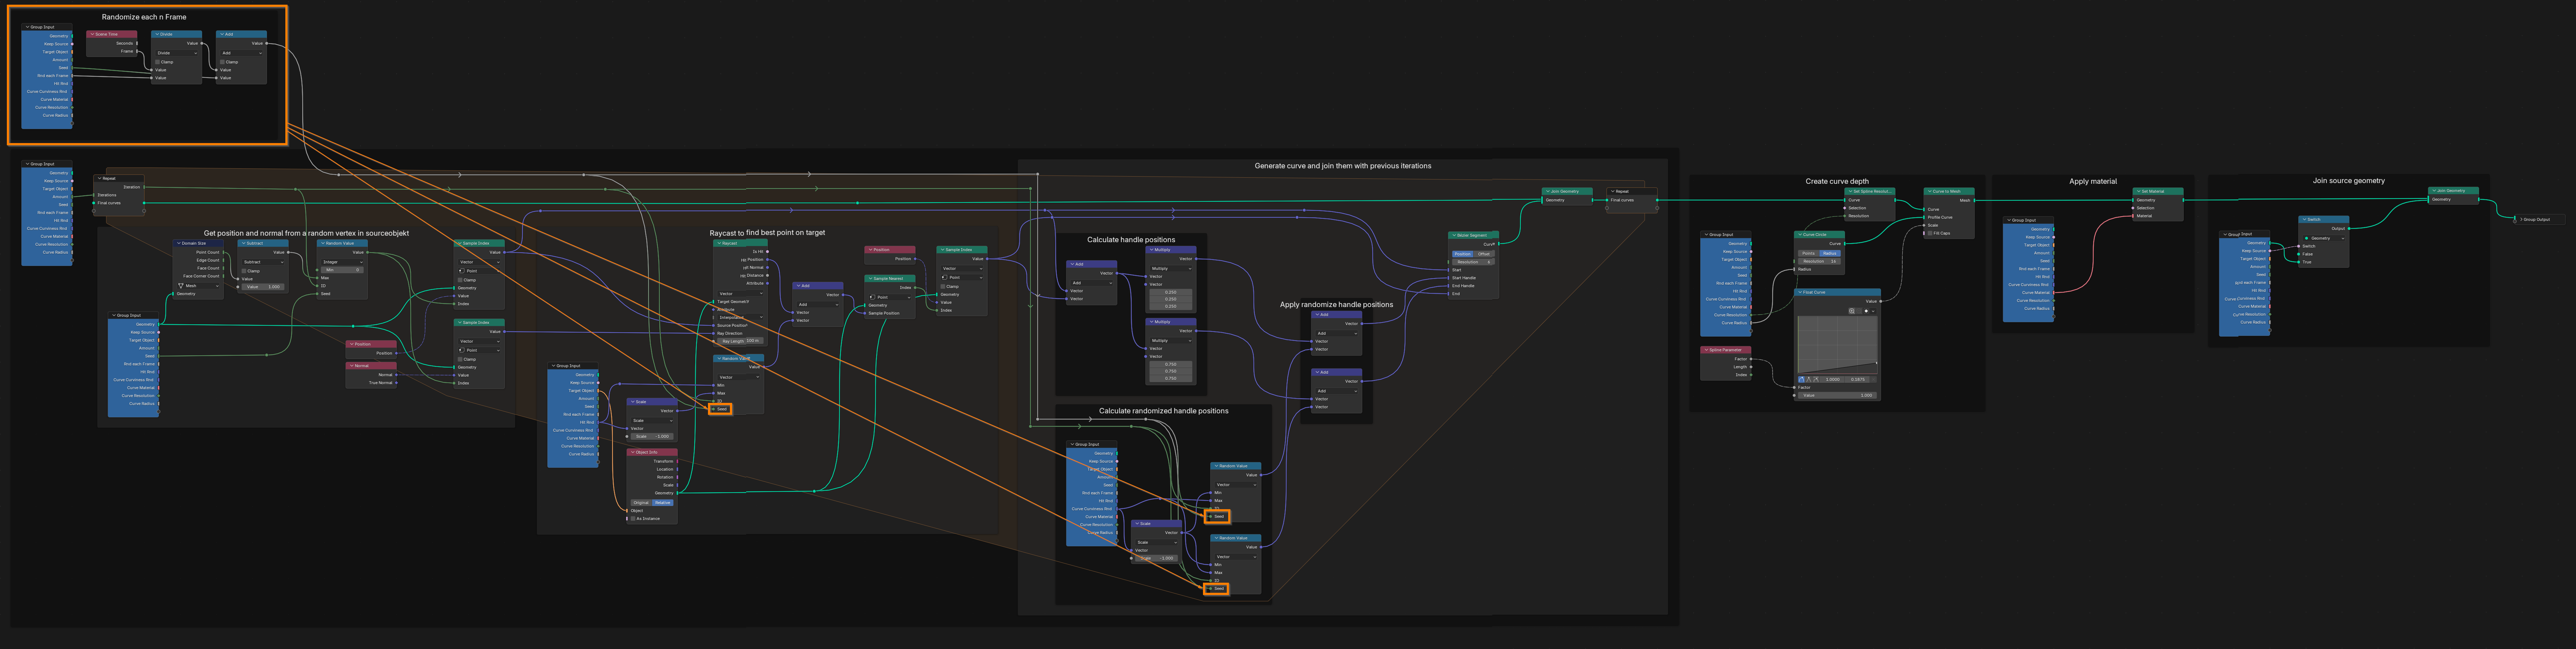Select Offset mode in Bézier Segment node

coord(1484,254)
